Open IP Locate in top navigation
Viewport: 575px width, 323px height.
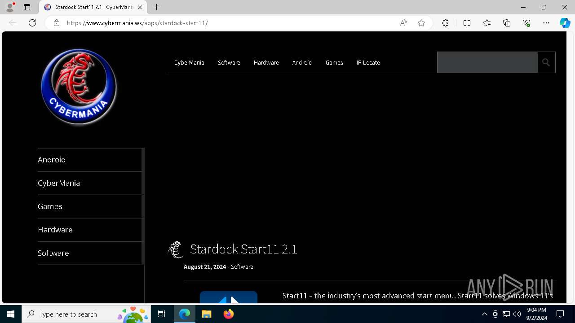click(x=368, y=62)
